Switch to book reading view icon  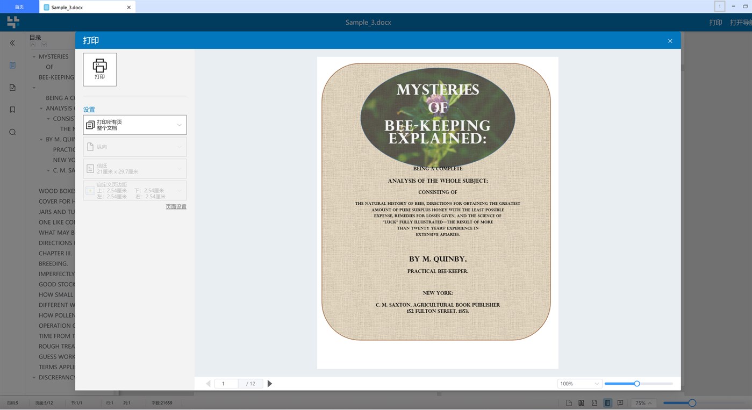(582, 402)
